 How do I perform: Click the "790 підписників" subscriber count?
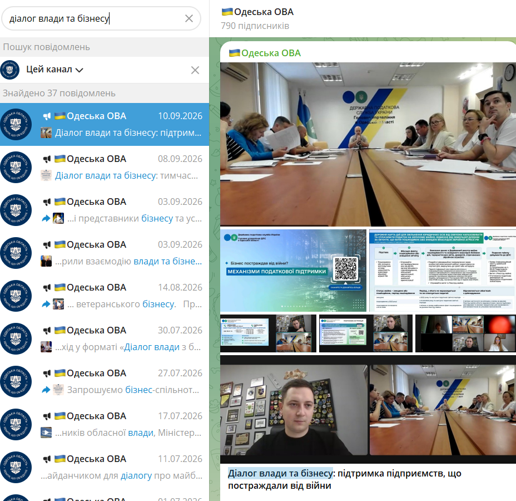[x=255, y=26]
